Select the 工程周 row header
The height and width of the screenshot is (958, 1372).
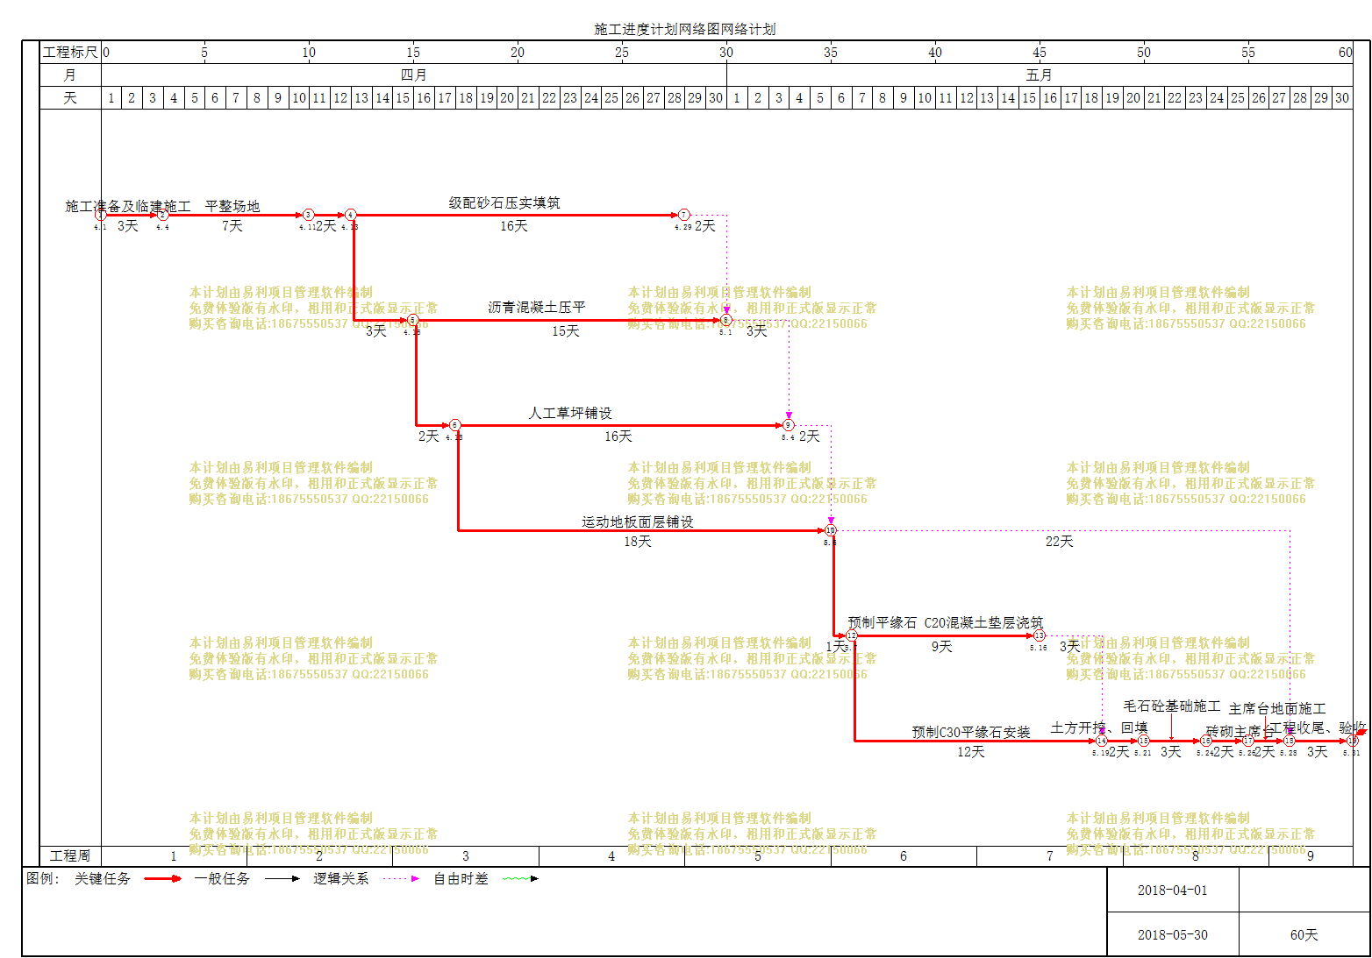[70, 856]
